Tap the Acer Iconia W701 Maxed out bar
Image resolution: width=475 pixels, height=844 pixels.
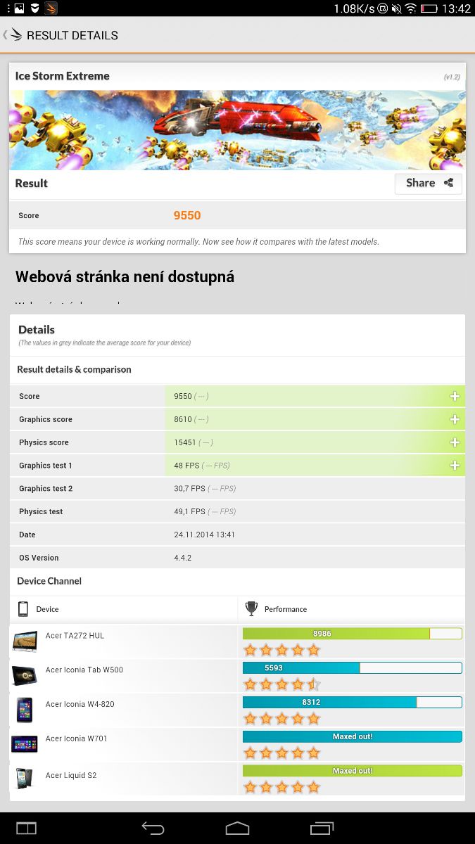tap(352, 736)
